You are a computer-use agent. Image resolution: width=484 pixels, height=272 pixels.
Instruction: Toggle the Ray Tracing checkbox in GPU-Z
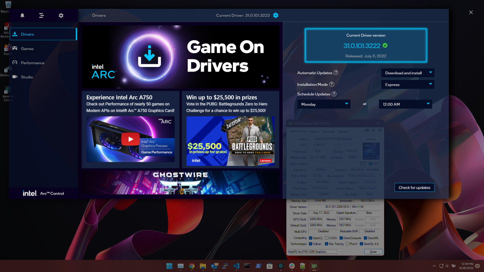327,244
